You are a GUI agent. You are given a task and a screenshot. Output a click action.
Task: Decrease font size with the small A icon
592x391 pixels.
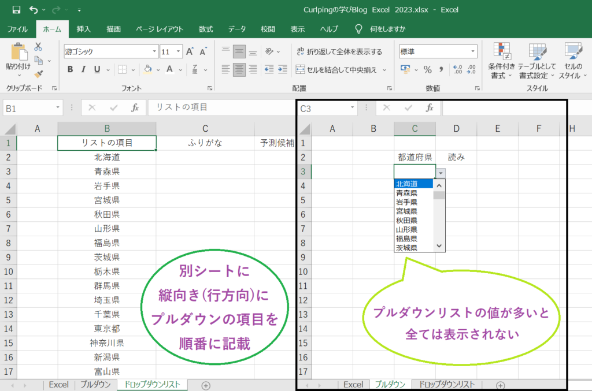tap(203, 51)
